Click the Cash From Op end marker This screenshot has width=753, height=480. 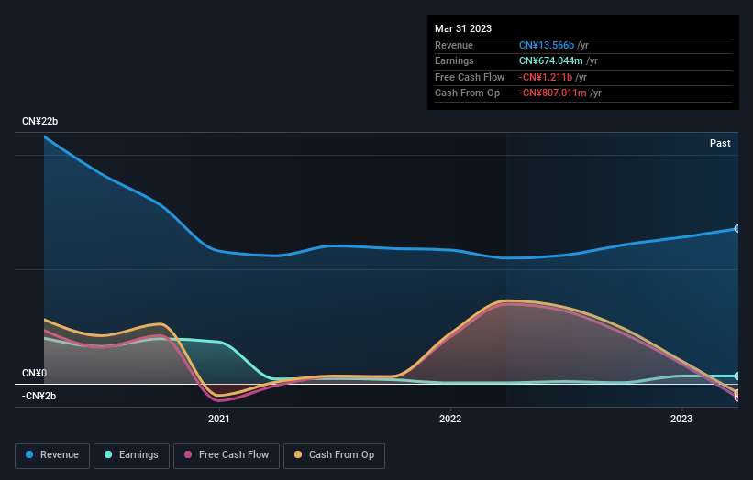point(737,393)
